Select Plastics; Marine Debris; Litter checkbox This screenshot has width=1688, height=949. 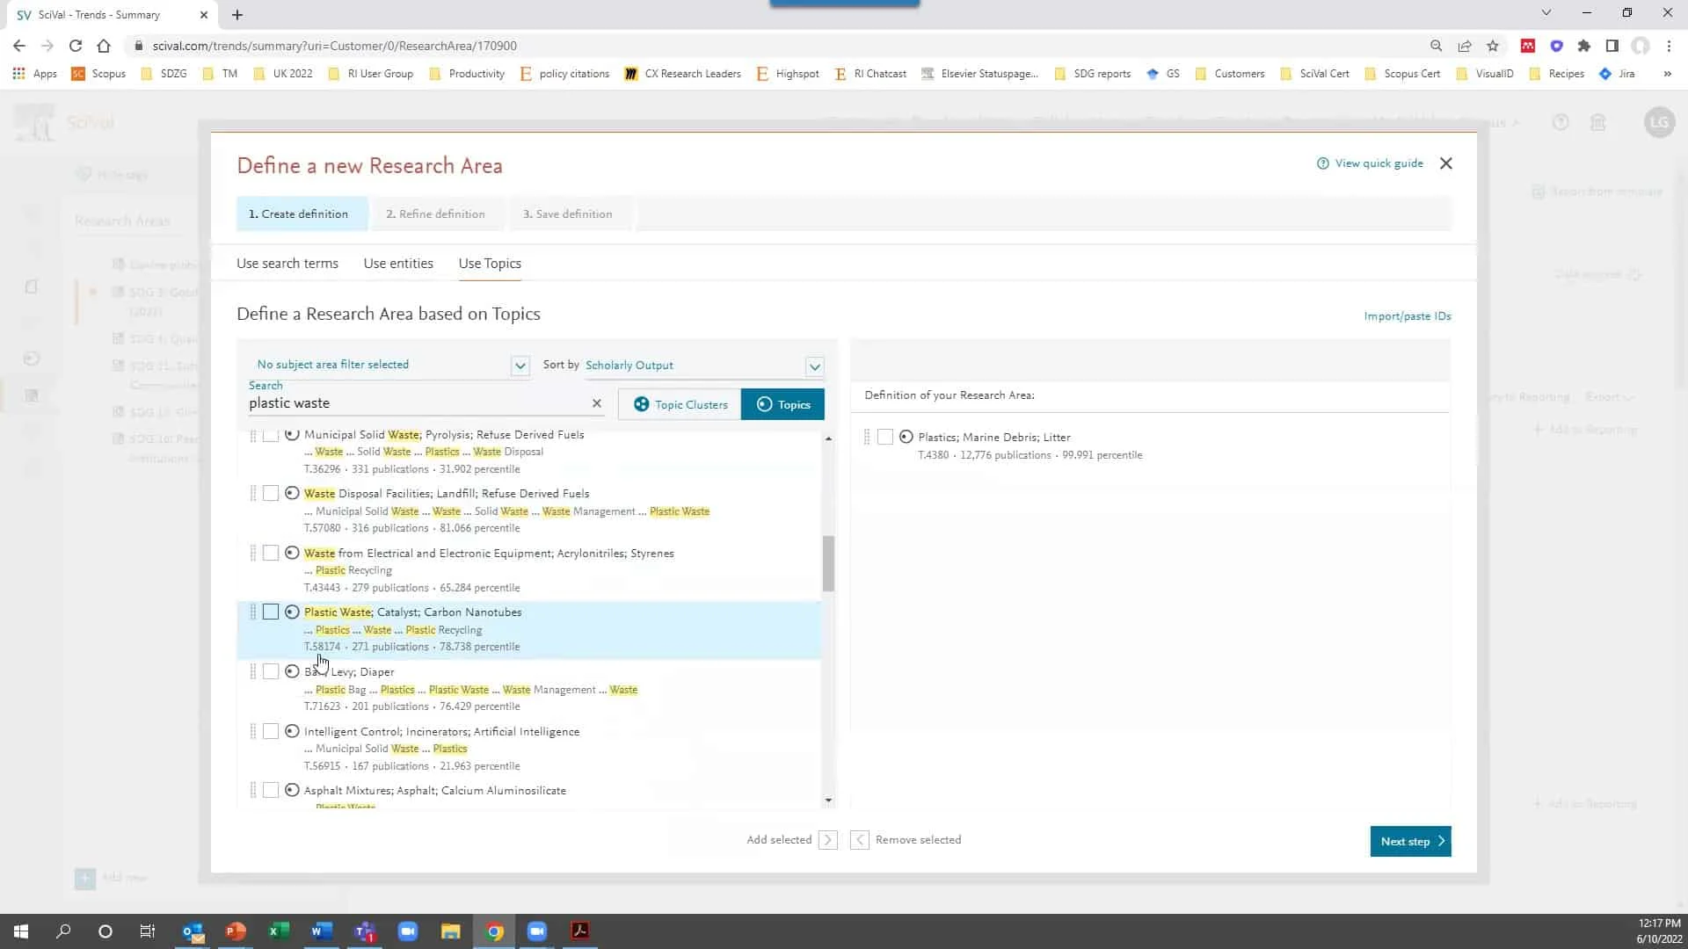(885, 437)
